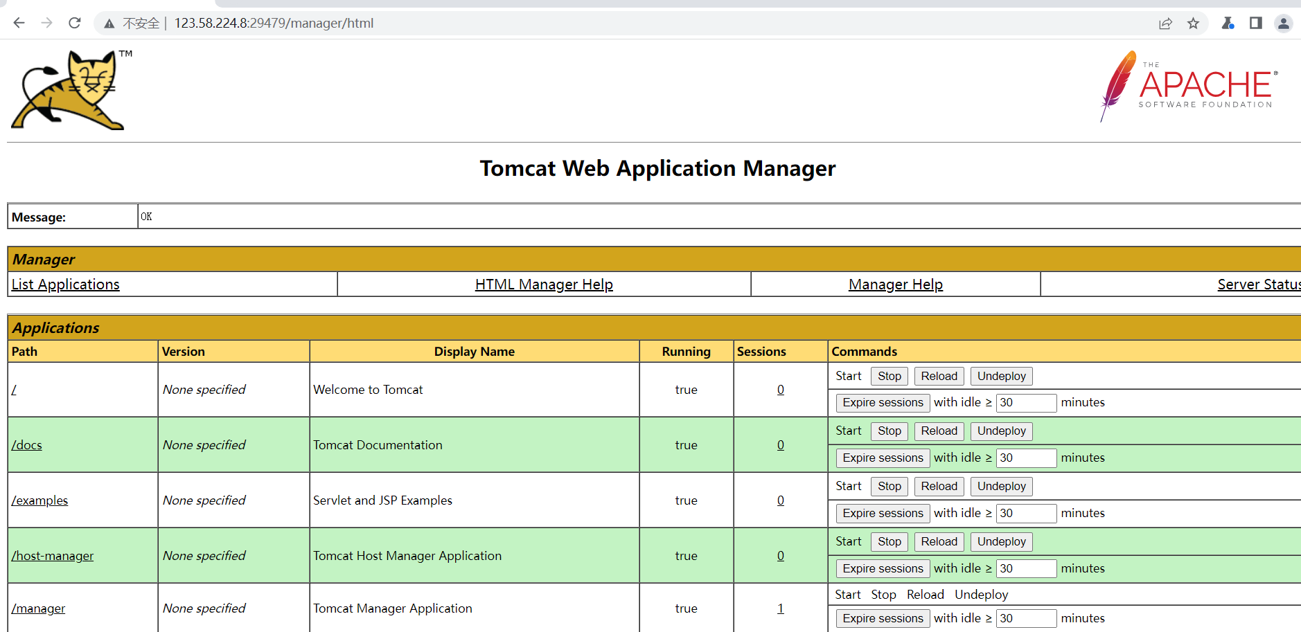Open the extensions flask icon
Screen dimensions: 1301x632
pyautogui.click(x=1228, y=23)
